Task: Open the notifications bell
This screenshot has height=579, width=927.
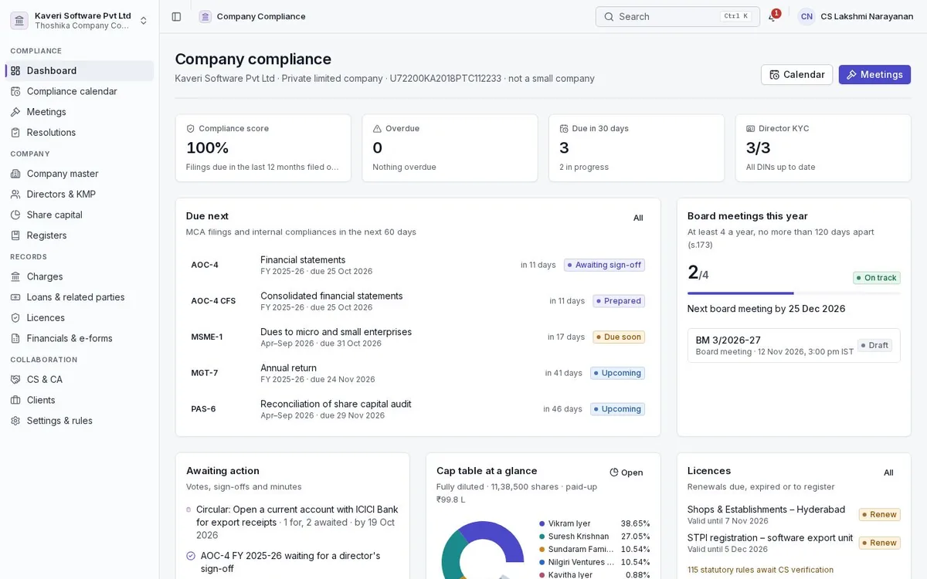Action: point(772,17)
